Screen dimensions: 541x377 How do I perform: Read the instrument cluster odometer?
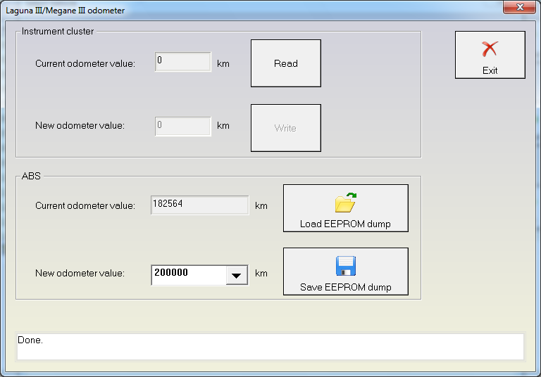point(286,63)
